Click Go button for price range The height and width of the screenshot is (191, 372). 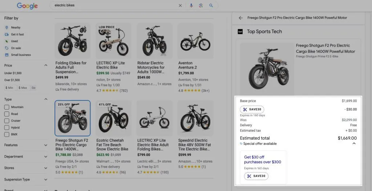33,88
